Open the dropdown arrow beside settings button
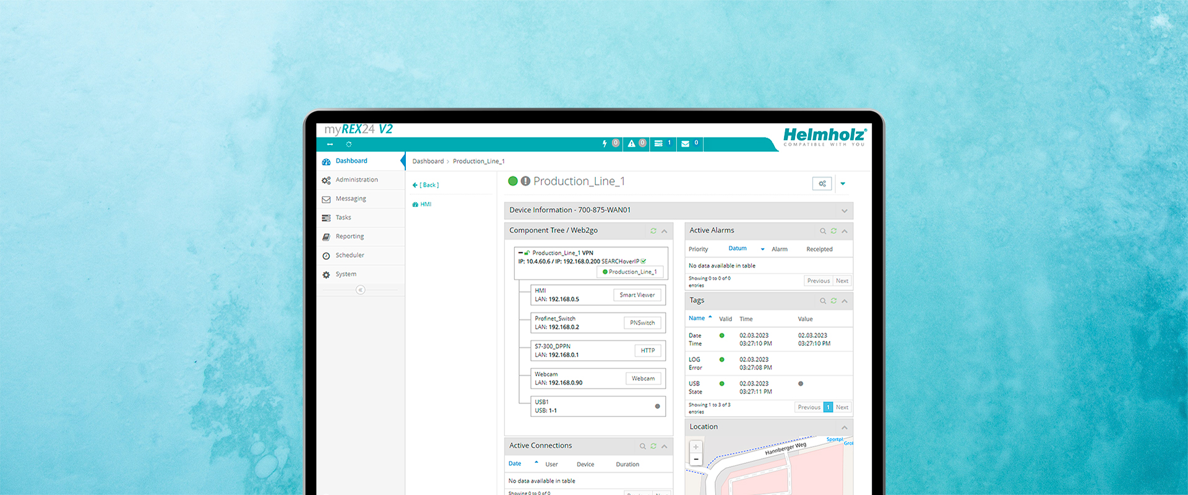Screen dimensions: 1188x495 [843, 184]
